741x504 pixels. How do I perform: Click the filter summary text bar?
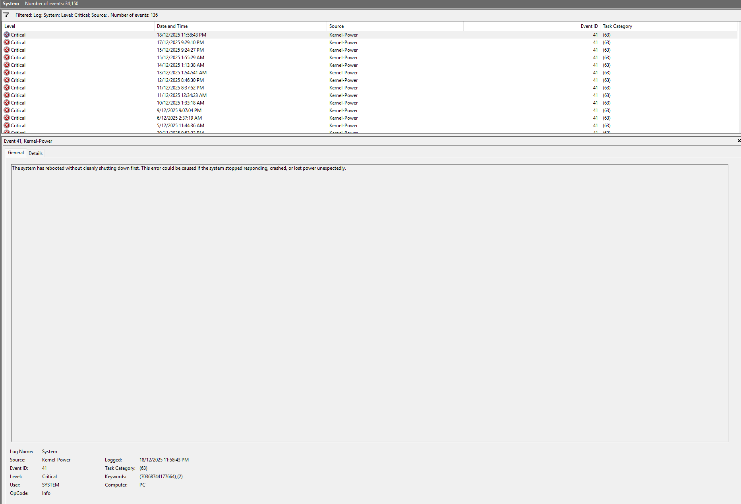(87, 15)
